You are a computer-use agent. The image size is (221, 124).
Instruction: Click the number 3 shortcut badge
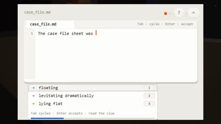[149, 104]
